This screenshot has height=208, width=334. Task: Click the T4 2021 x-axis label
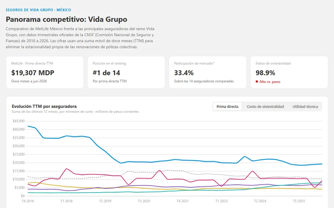pyautogui.click(x=182, y=201)
